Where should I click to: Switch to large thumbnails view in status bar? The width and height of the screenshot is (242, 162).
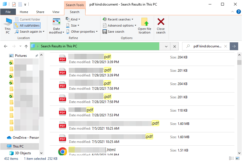coord(238,158)
